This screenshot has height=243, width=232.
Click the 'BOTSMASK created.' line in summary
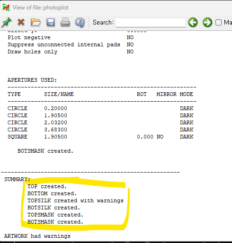click(x=55, y=222)
